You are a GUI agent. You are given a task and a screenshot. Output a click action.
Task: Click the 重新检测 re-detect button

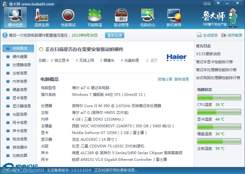[x=115, y=35]
